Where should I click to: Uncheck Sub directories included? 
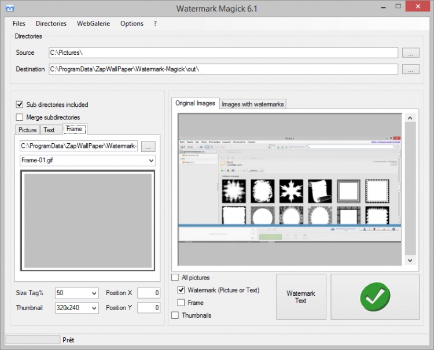click(20, 105)
